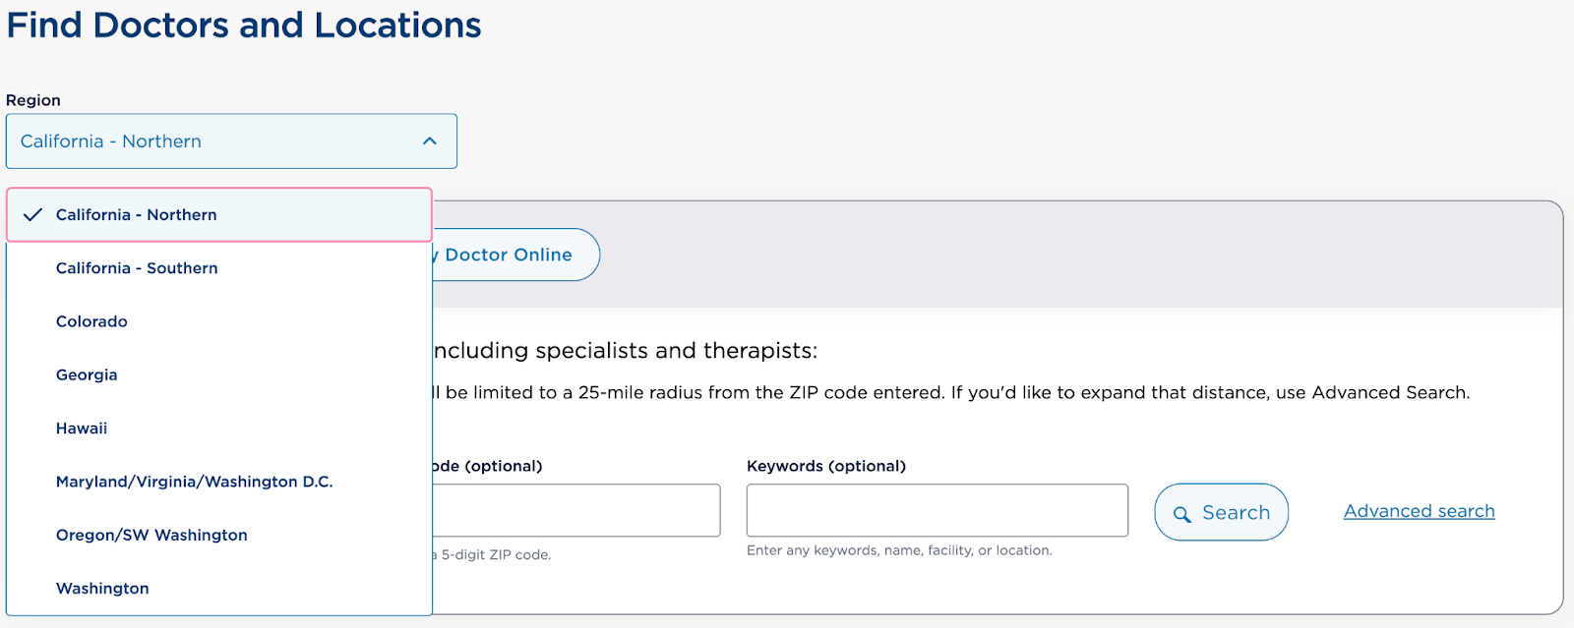The width and height of the screenshot is (1574, 628).
Task: Click the Search button label
Action: (1236, 513)
